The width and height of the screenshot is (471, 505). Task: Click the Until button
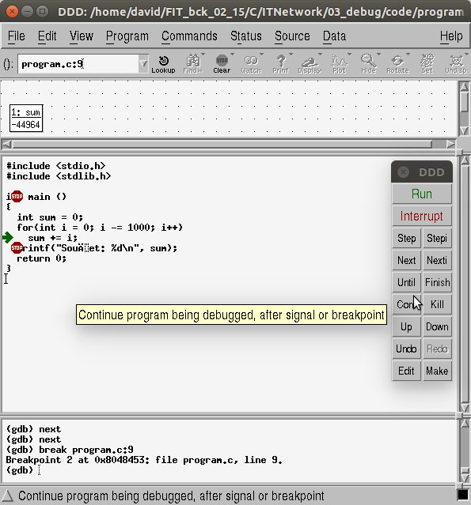(406, 282)
